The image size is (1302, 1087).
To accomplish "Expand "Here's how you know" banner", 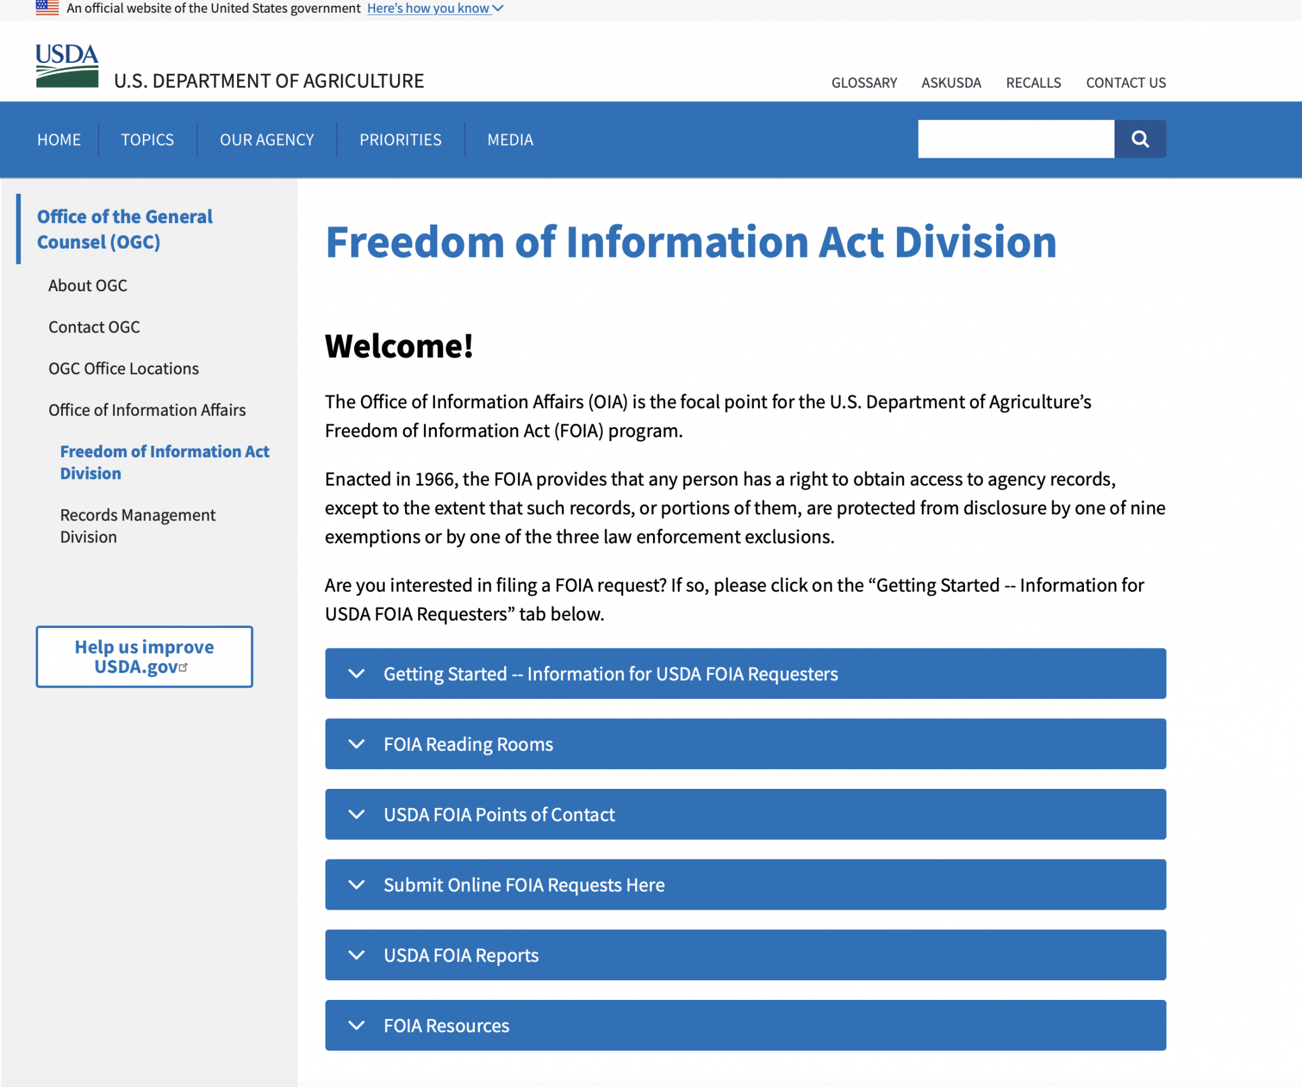I will [x=435, y=8].
